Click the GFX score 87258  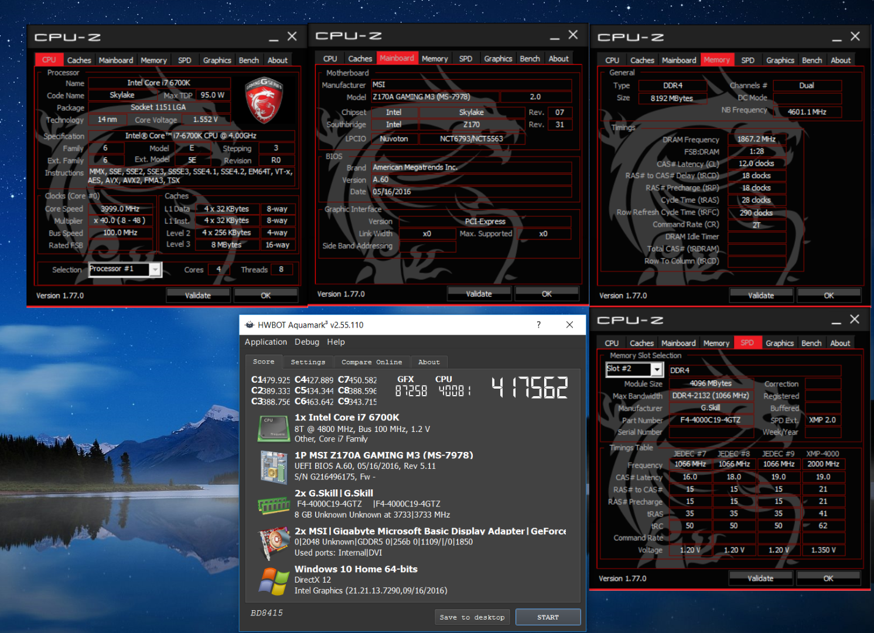[411, 390]
